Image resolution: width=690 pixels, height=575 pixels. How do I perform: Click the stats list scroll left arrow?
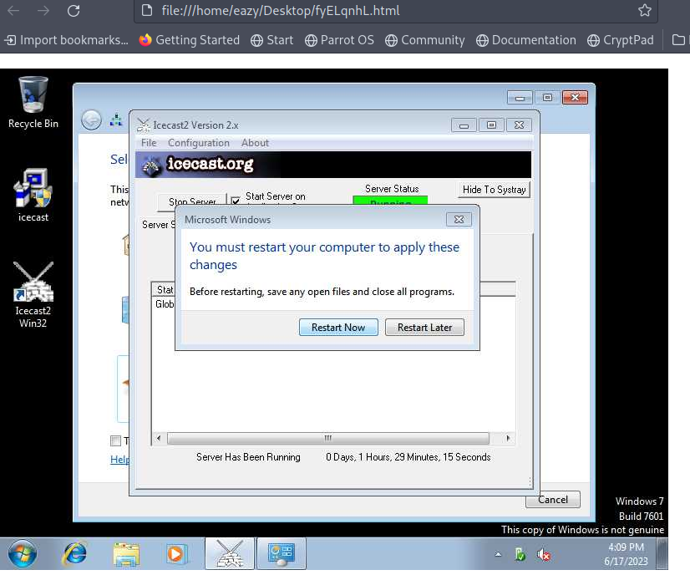pos(159,438)
